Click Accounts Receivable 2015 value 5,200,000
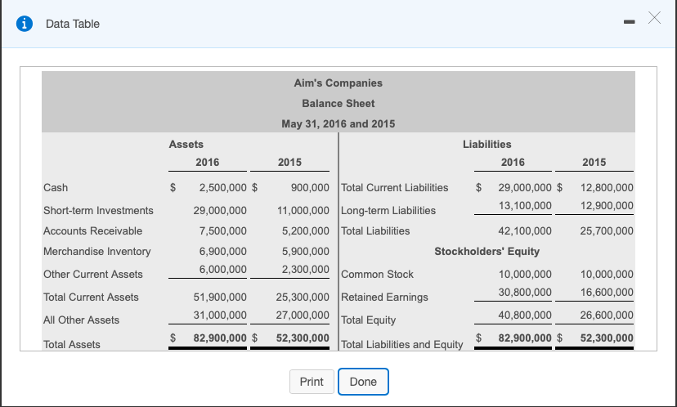The image size is (677, 407). coord(306,231)
